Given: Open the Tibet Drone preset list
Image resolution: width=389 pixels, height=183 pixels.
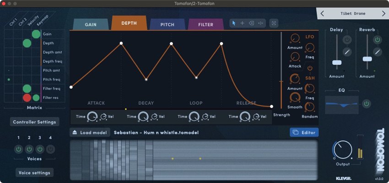Looking at the screenshot, I should (353, 14).
